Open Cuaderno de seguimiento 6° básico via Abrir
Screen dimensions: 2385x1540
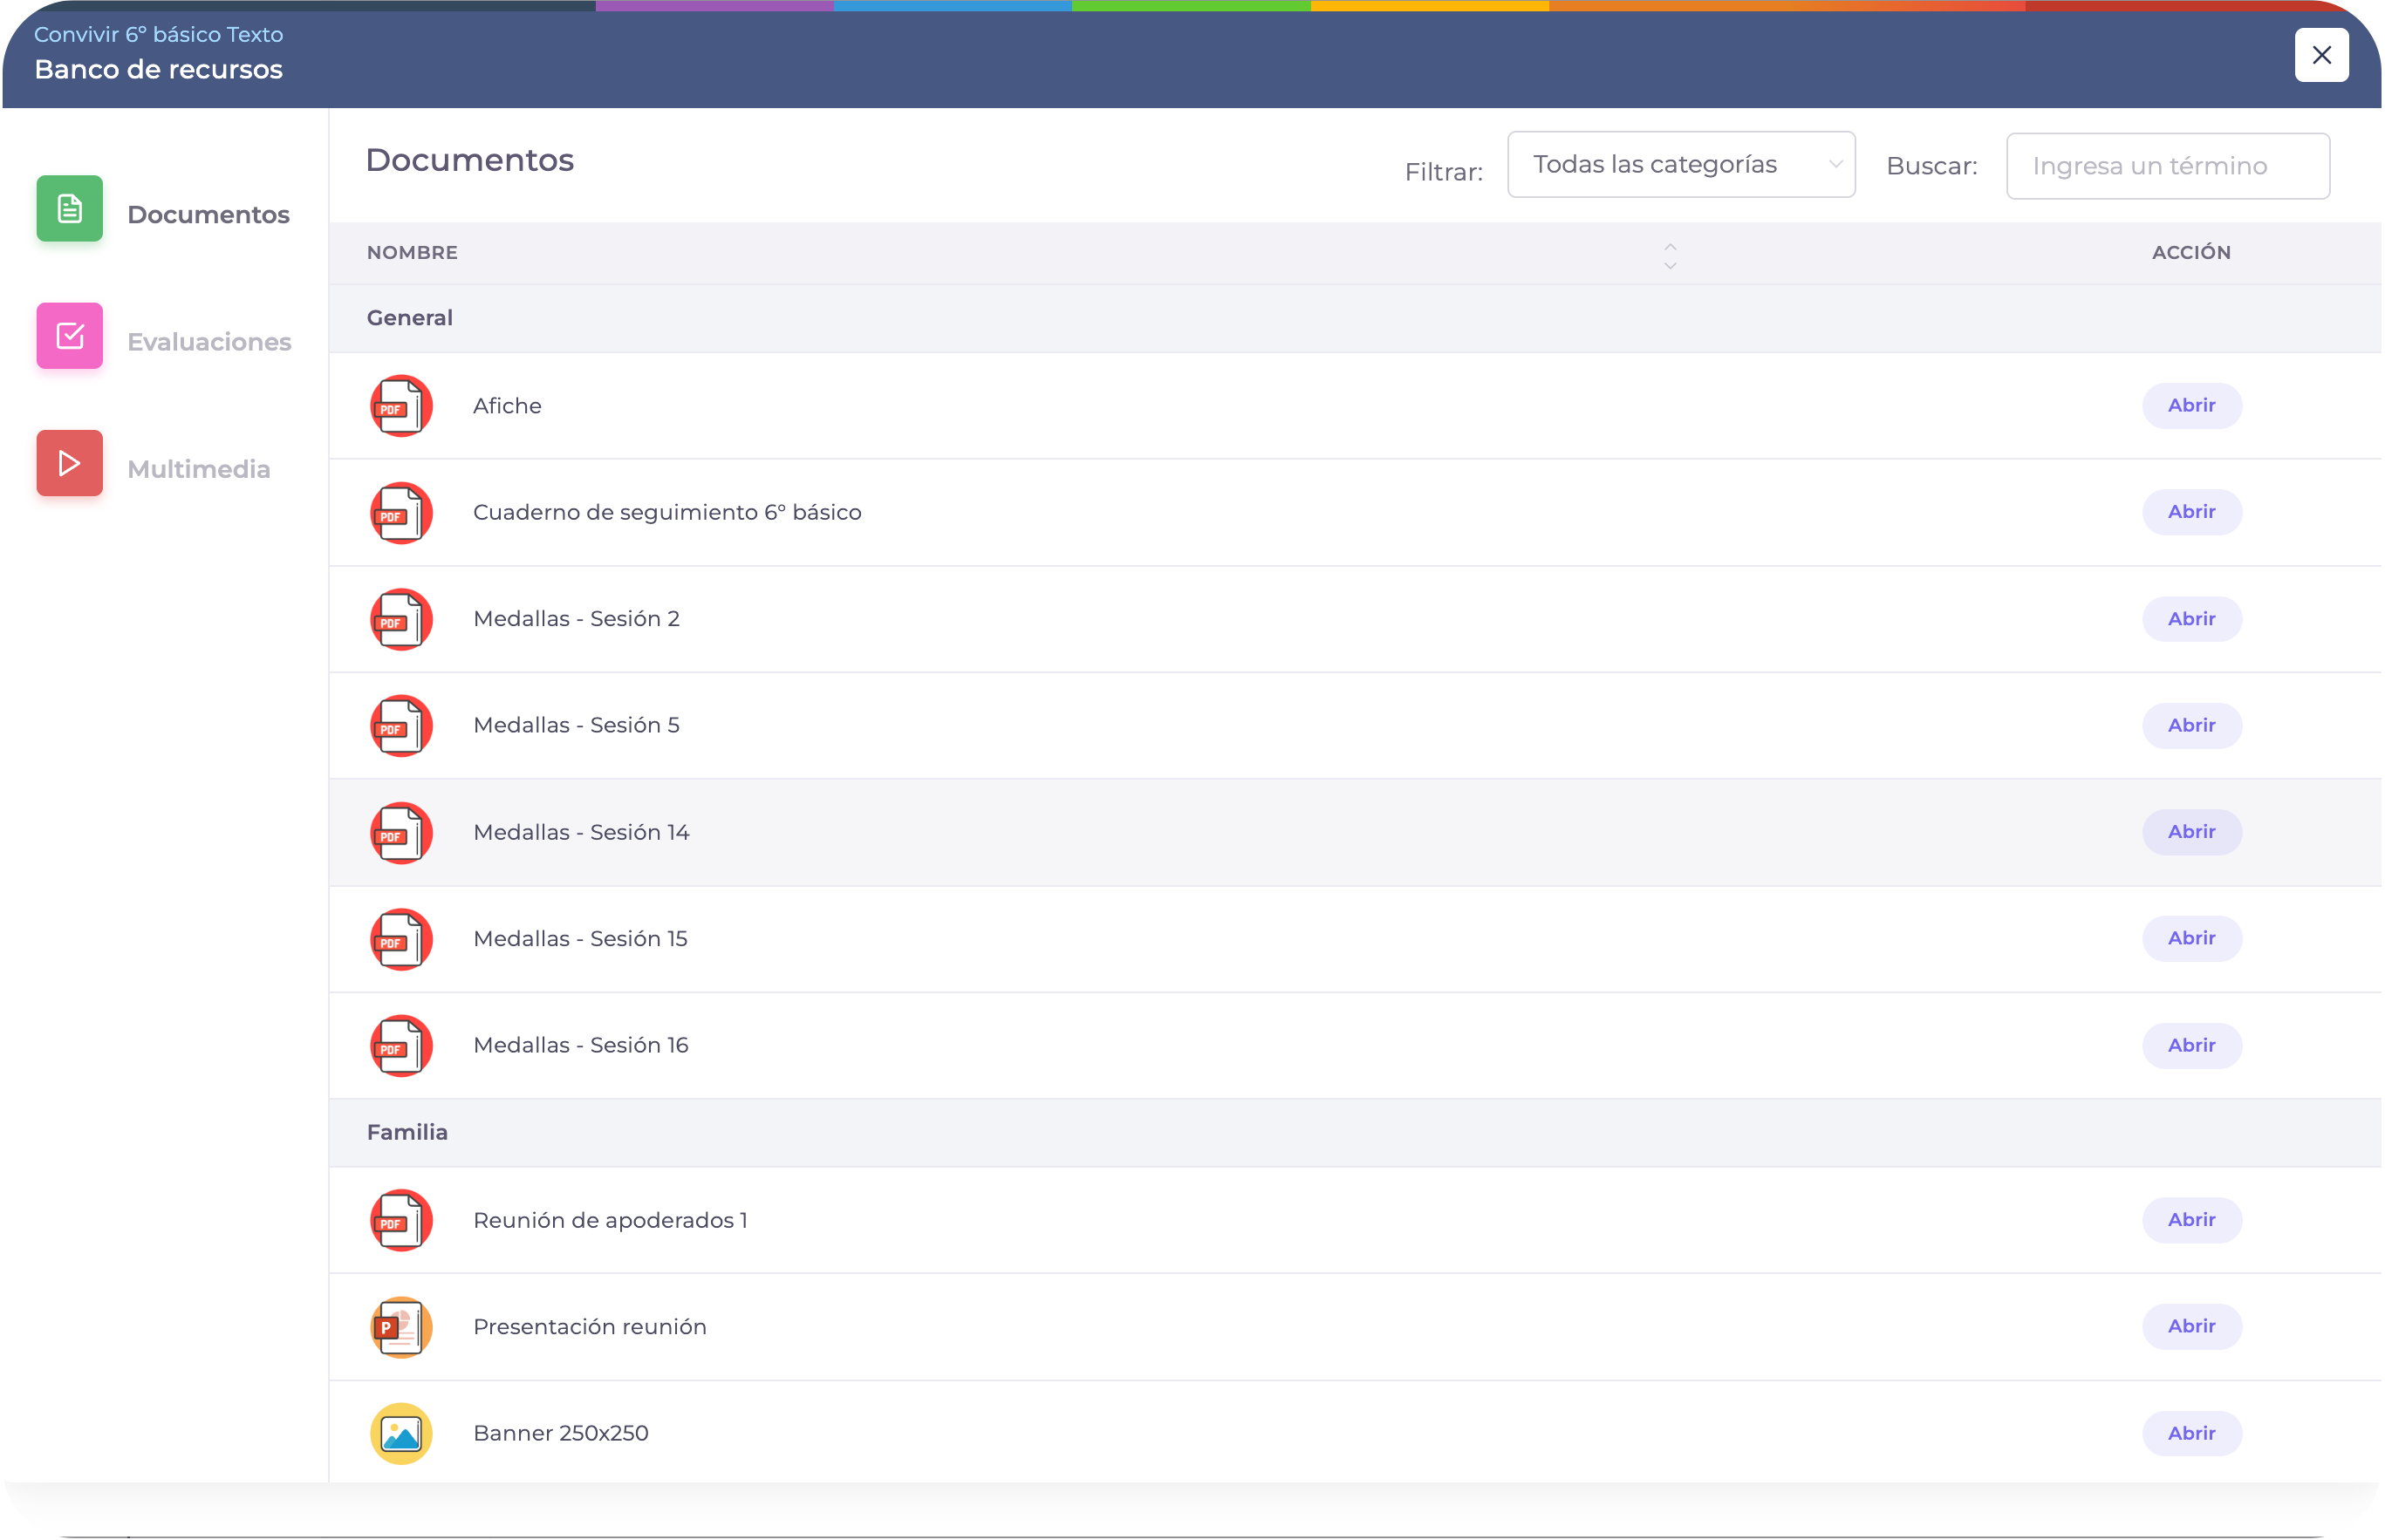(x=2192, y=512)
